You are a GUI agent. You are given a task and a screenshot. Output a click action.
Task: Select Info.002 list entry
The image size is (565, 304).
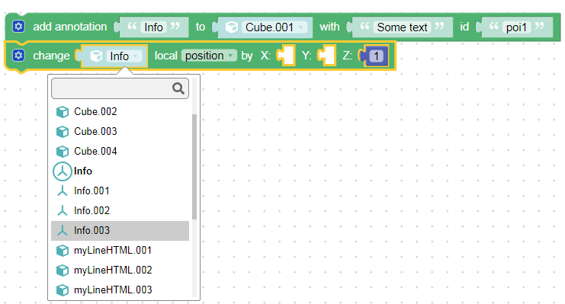120,211
